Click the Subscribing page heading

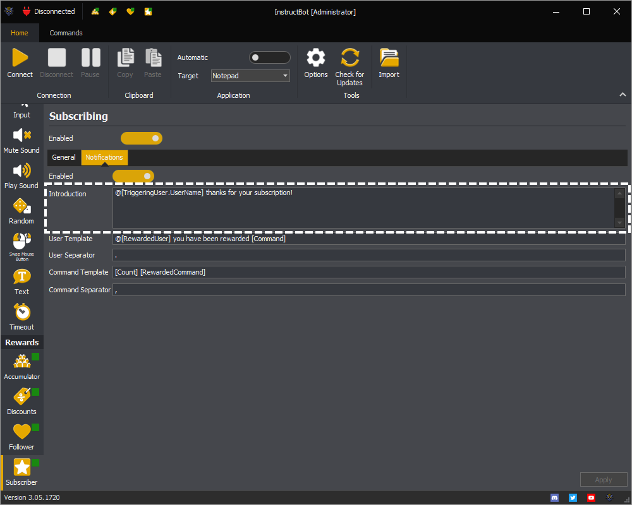(78, 116)
